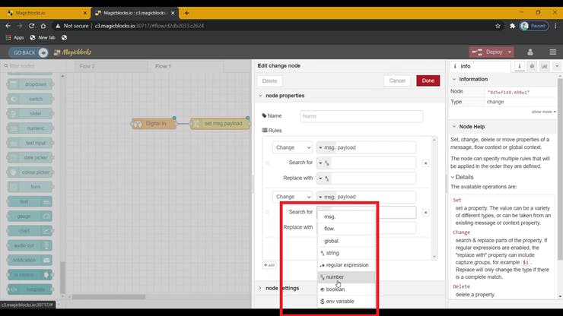Open Deploy options dropdown arrow
Screen dimensions: 563x316
coord(510,52)
